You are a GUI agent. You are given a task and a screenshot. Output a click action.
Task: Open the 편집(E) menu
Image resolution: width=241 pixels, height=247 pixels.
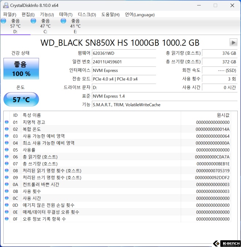28,15
